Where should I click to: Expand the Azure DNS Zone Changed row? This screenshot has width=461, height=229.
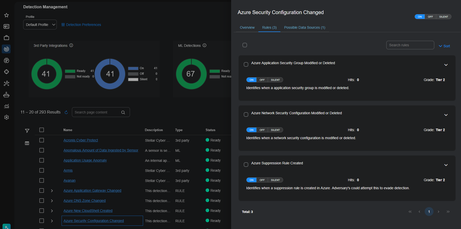tap(52, 201)
